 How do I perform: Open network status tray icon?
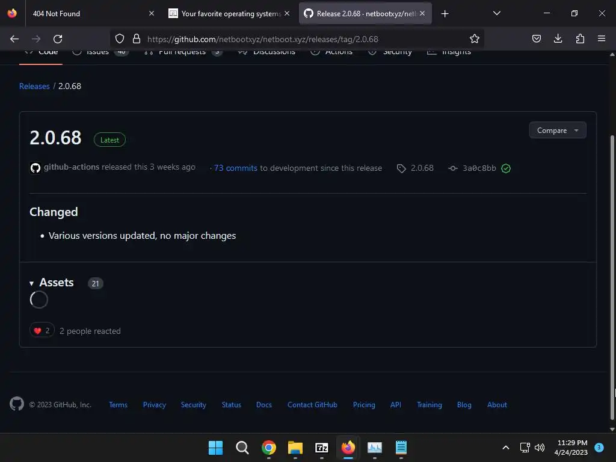point(525,448)
